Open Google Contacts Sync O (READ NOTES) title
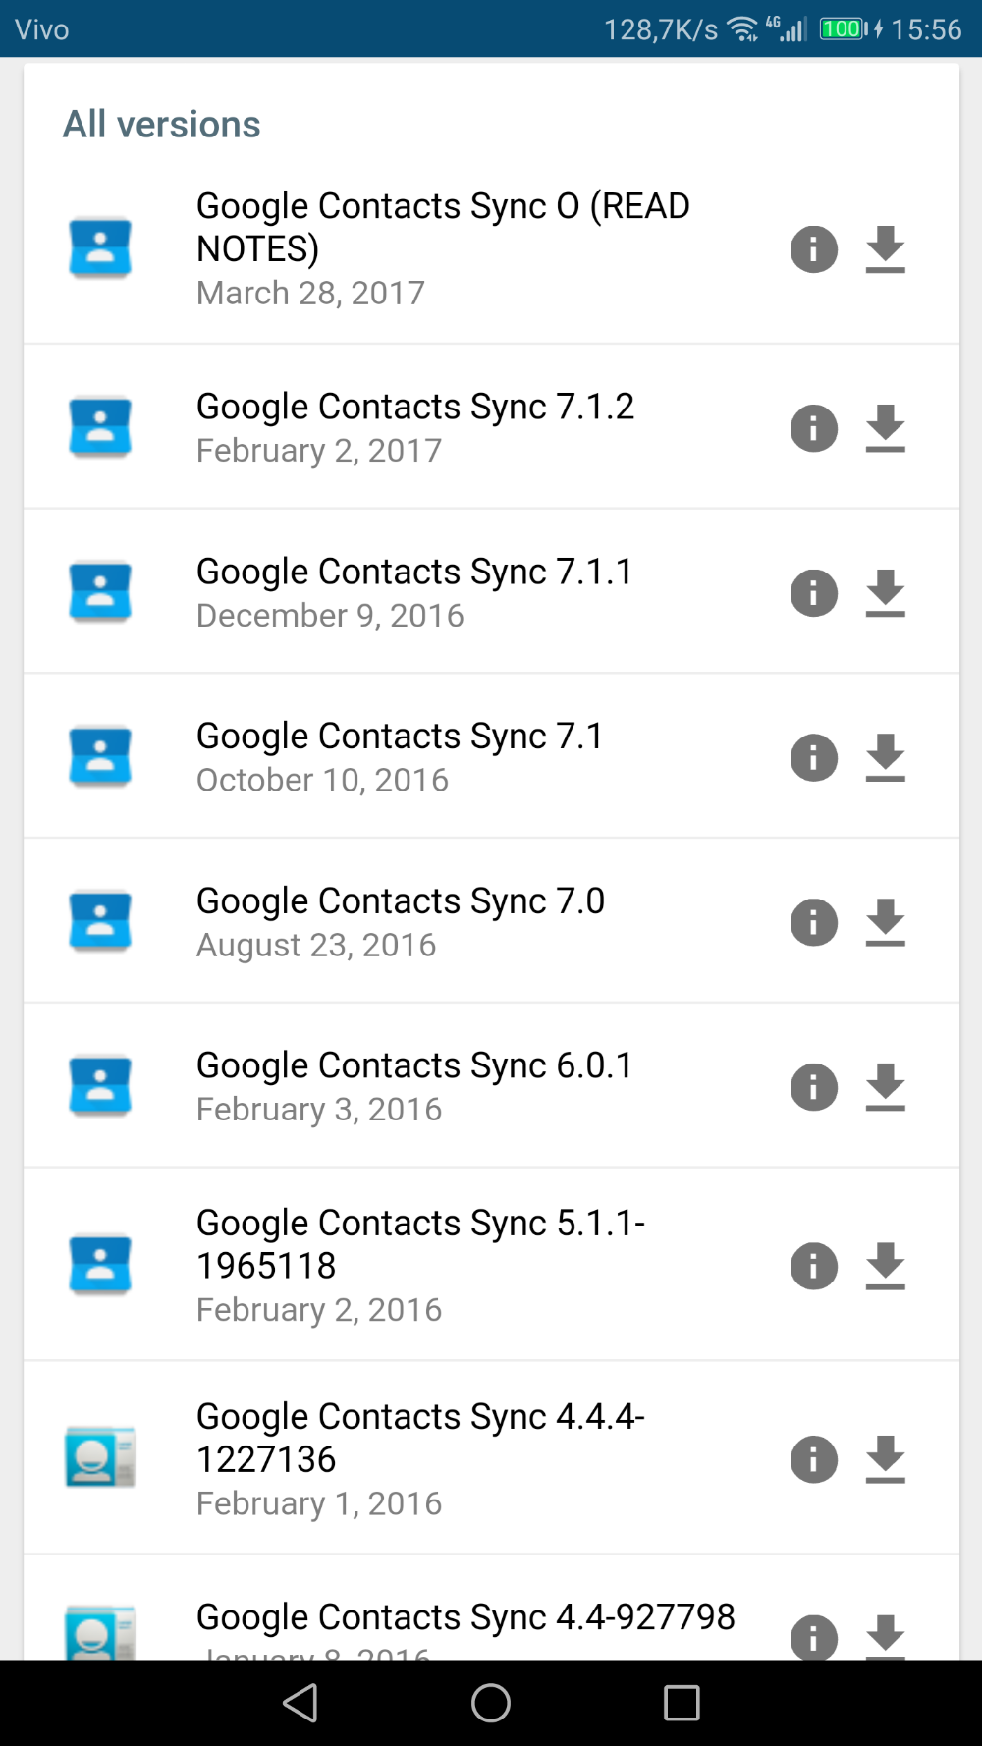 [x=443, y=227]
